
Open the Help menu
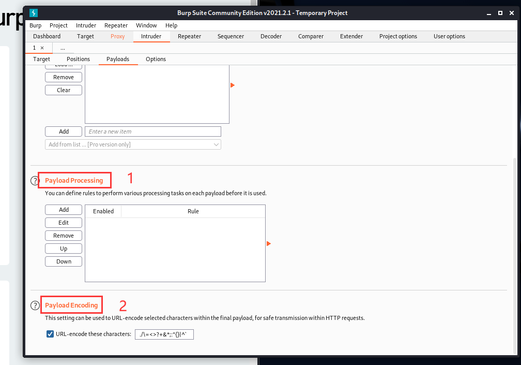coord(171,25)
